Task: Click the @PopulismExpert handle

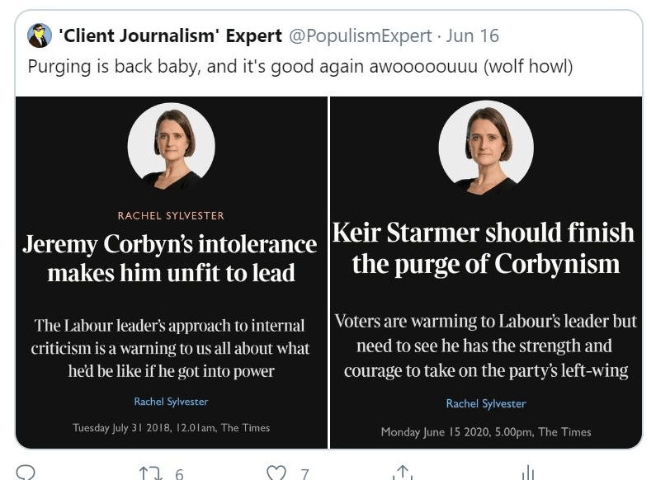Action: 359,36
